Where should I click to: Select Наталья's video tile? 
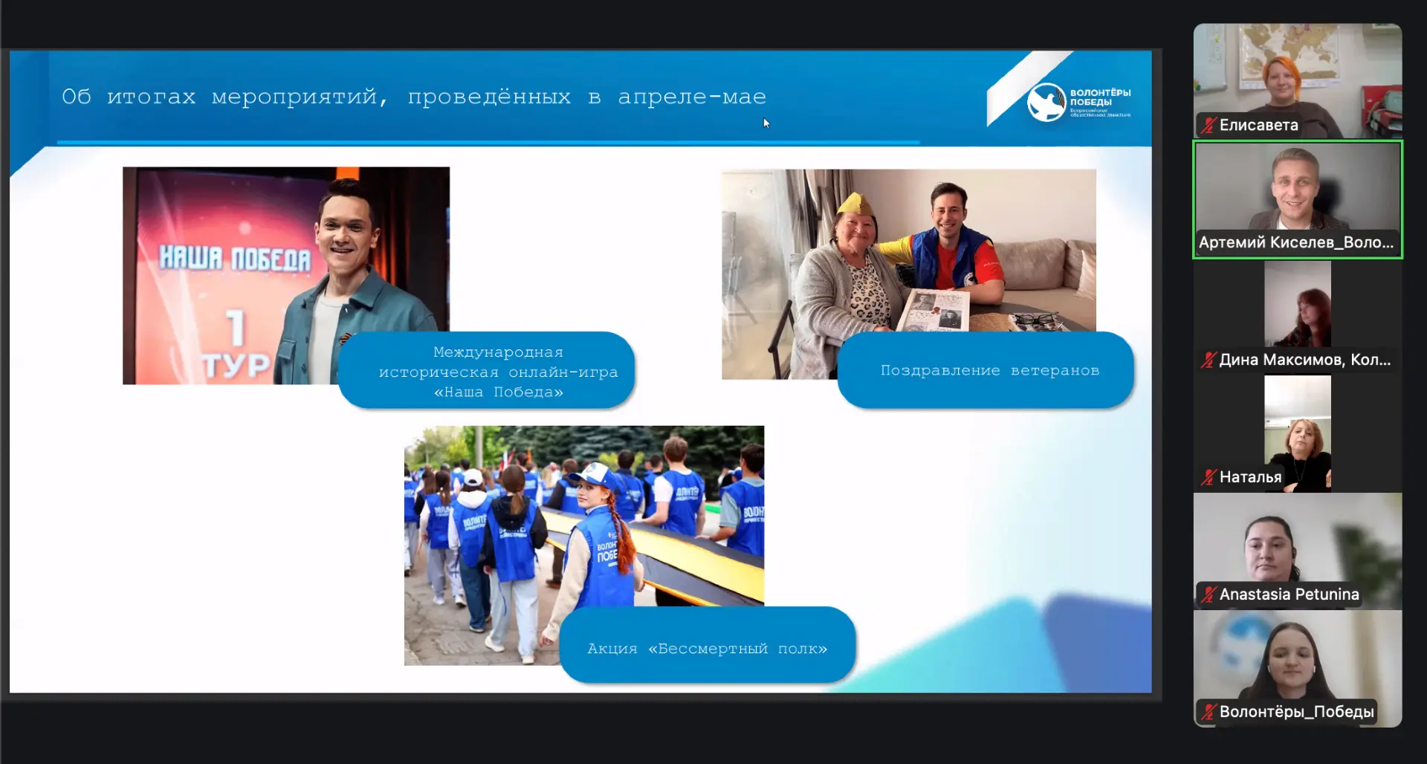click(x=1298, y=433)
